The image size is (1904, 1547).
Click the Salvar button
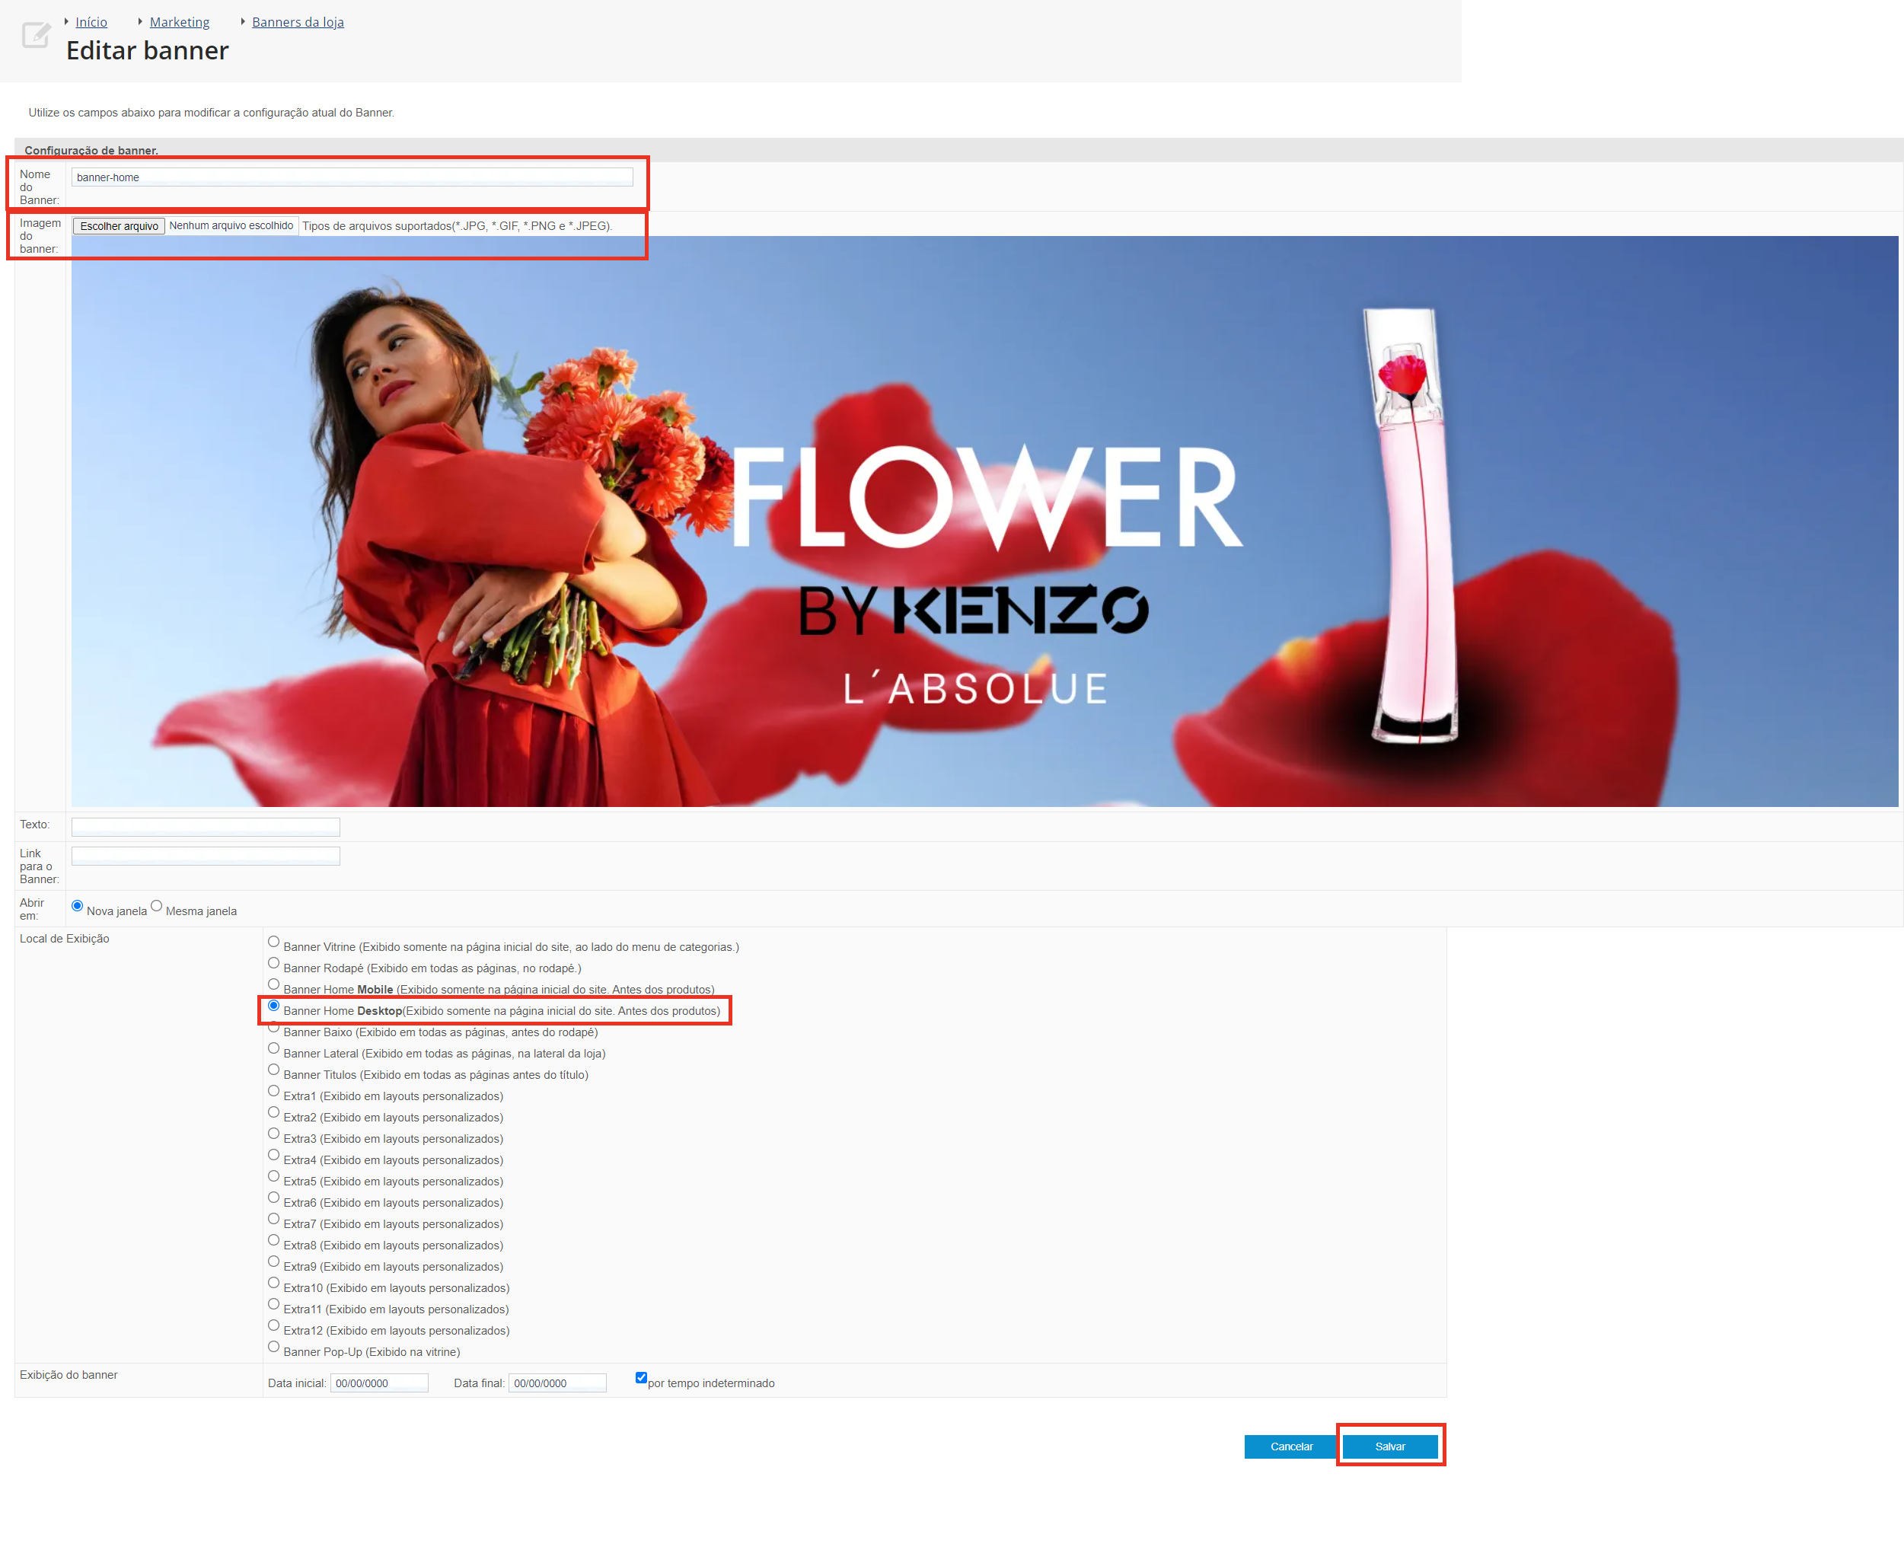[1390, 1447]
